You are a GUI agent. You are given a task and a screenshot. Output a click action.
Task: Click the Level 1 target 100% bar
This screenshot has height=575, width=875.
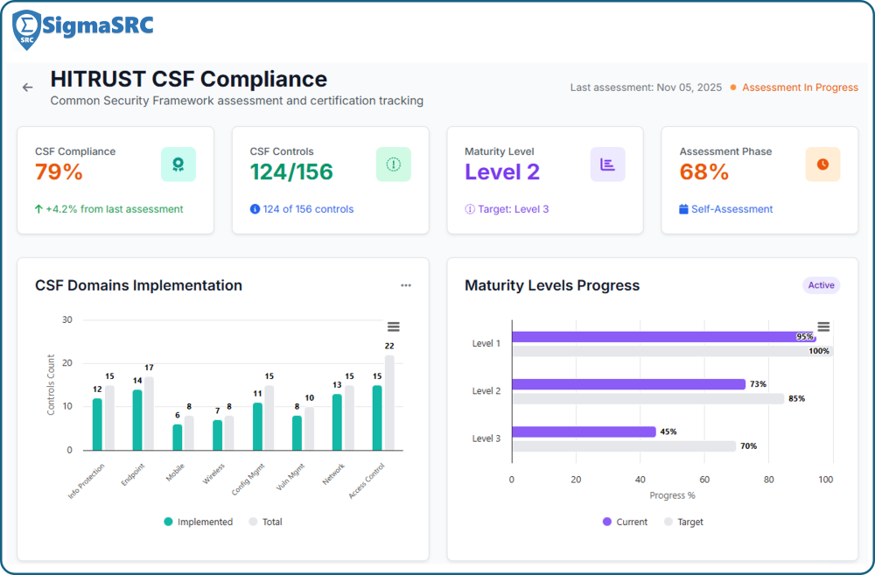672,352
